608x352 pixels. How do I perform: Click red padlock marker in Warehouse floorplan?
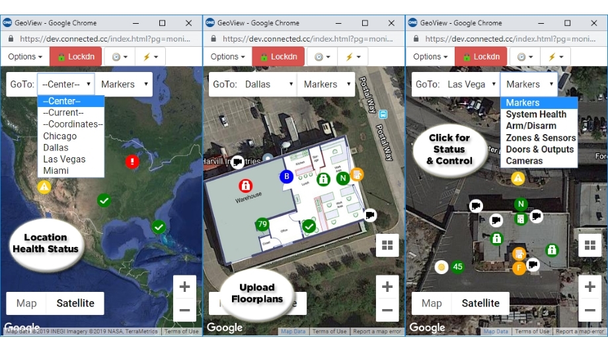click(x=245, y=186)
